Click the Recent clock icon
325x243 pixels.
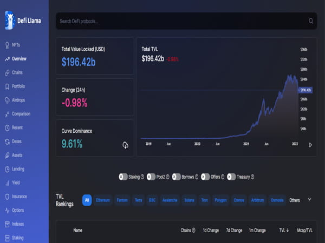pos(7,128)
